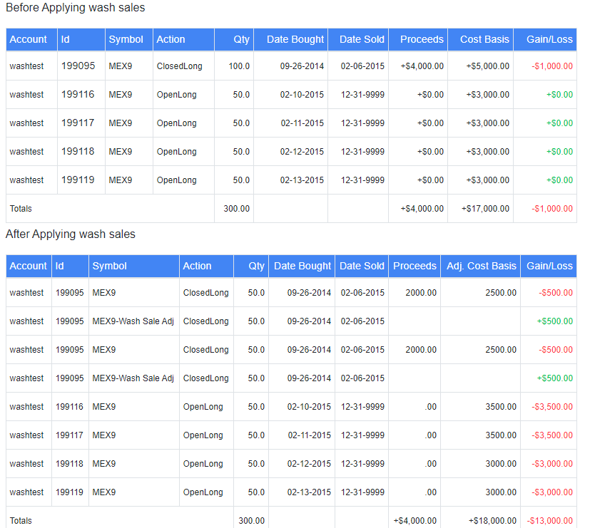
Task: Click the Proceeds header in the After table
Action: 415,266
